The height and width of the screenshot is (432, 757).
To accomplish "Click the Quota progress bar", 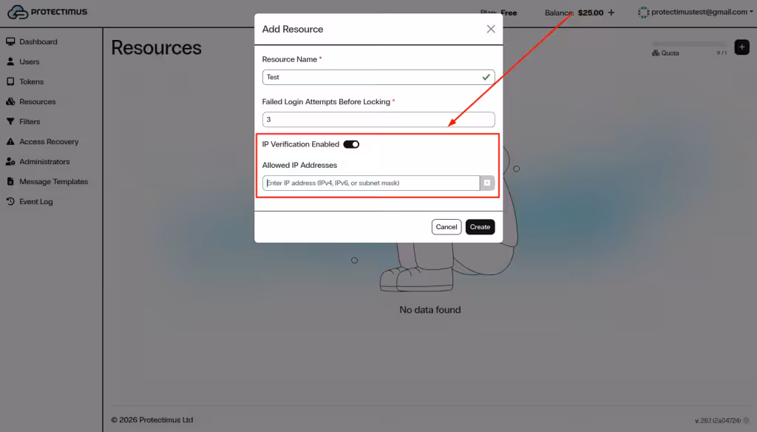I will coord(689,44).
